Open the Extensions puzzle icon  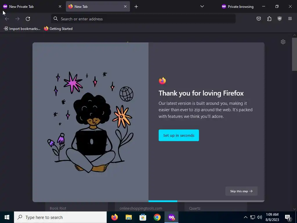(x=269, y=19)
